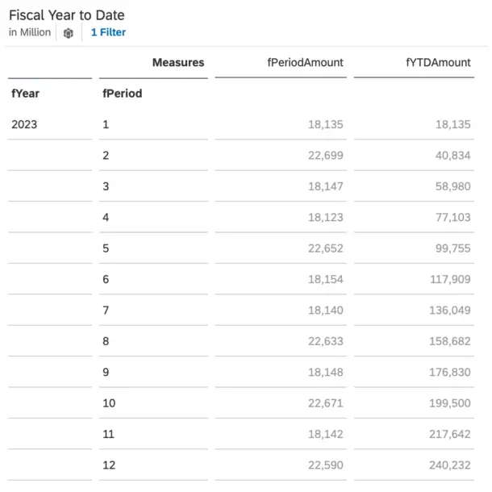Click the YTD amount cell 176,830
Image resolution: width=492 pixels, height=492 pixels.
450,372
